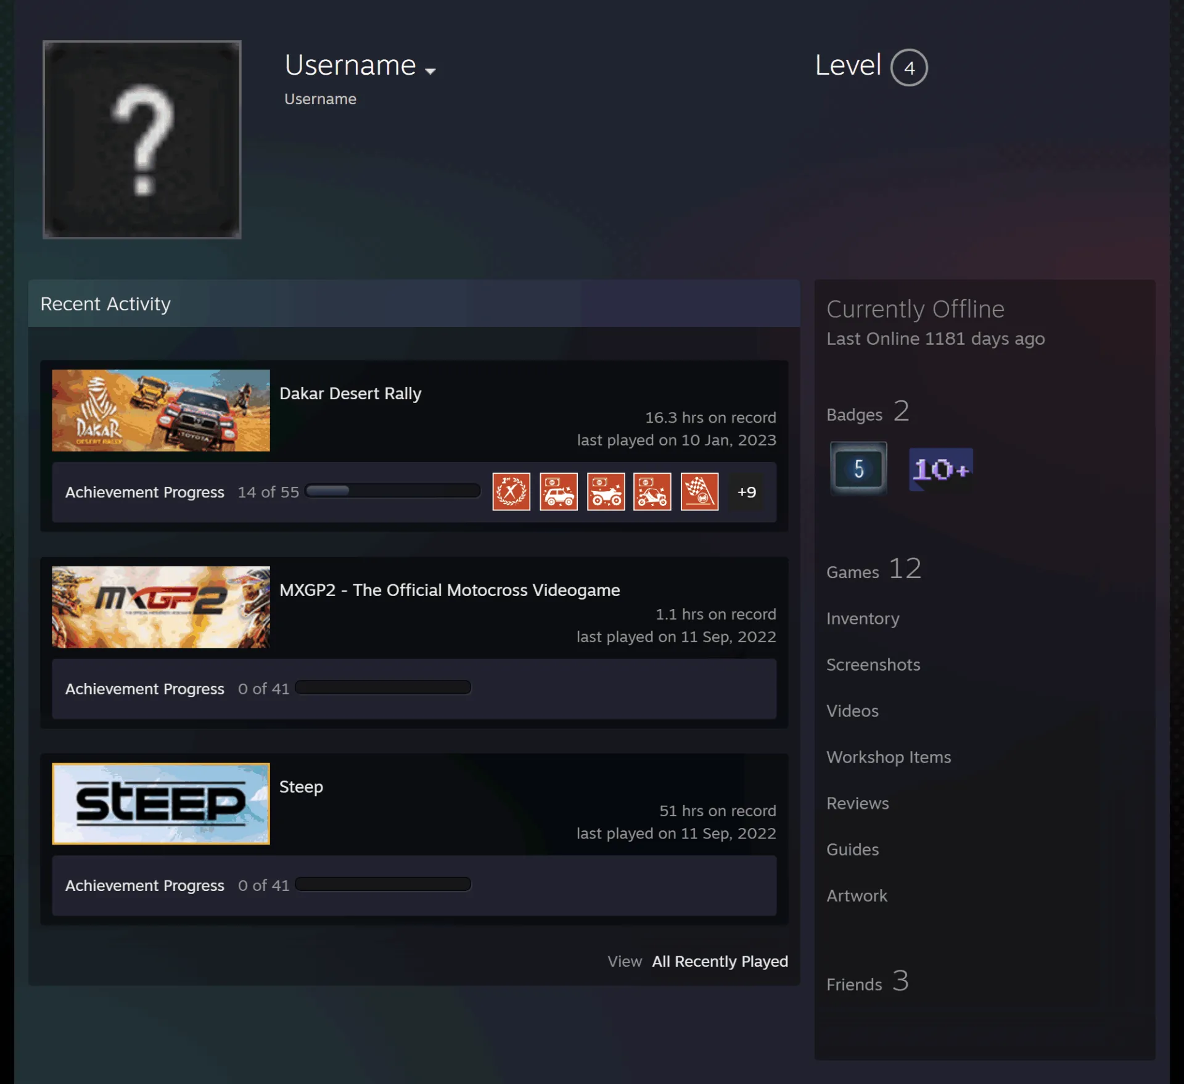Click the checkered flag achievement icon
This screenshot has width=1184, height=1084.
[699, 492]
